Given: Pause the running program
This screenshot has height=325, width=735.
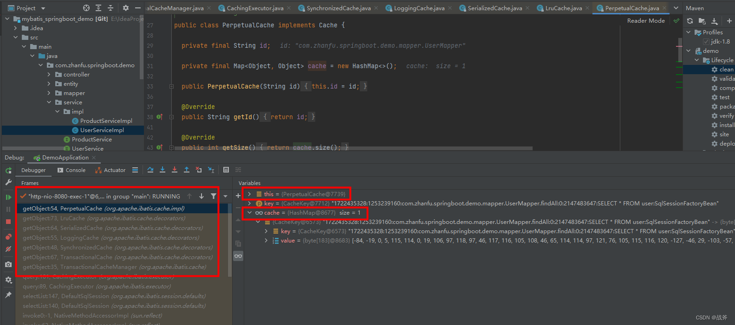Looking at the screenshot, I should coord(8,210).
